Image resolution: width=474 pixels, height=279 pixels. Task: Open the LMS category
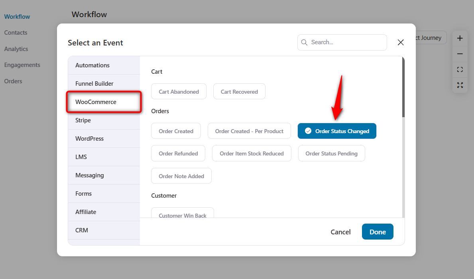click(x=104, y=157)
